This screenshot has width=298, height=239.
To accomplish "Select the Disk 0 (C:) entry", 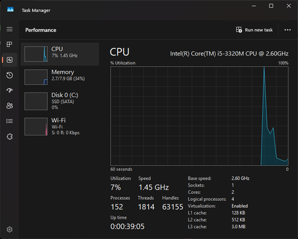I will (x=60, y=101).
